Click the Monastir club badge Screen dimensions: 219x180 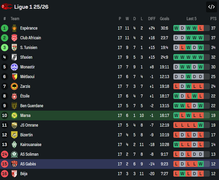14,67
